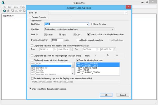
Task: Open the View menu
Action: tap(16, 7)
